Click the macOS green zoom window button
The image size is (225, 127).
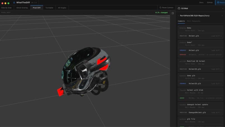pos(8,3)
